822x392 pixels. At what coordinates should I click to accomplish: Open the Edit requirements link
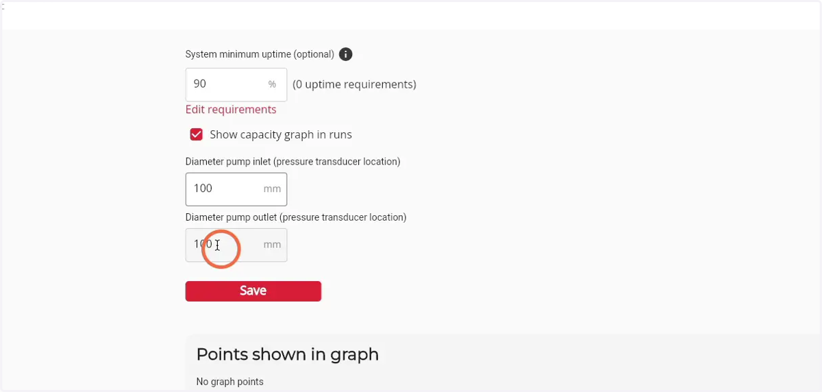[231, 110]
